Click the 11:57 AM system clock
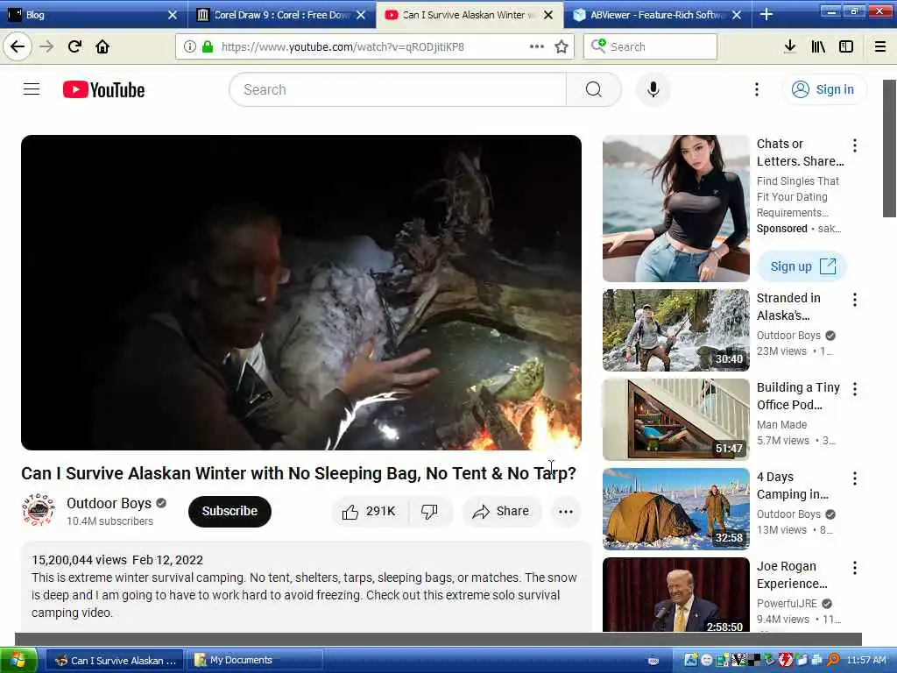This screenshot has width=897, height=673. [866, 661]
